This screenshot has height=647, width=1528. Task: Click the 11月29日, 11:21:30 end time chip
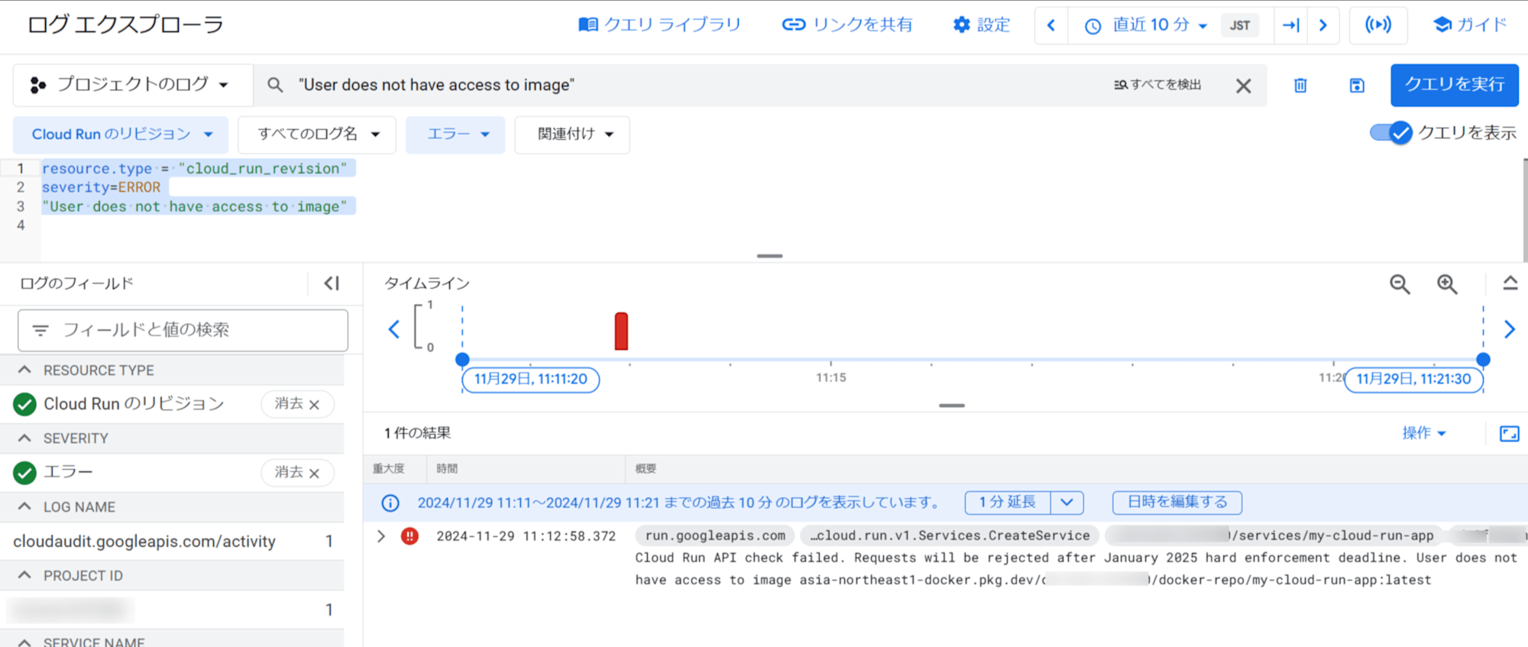point(1413,379)
